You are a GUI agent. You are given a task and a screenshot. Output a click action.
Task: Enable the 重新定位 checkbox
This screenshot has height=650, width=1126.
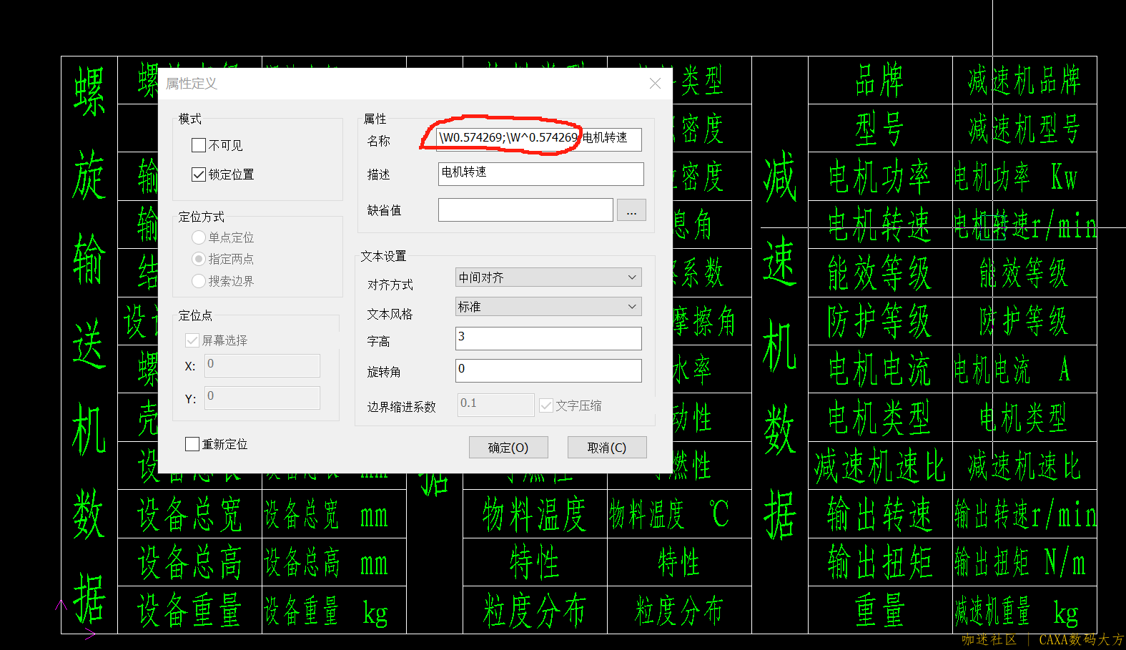(192, 444)
